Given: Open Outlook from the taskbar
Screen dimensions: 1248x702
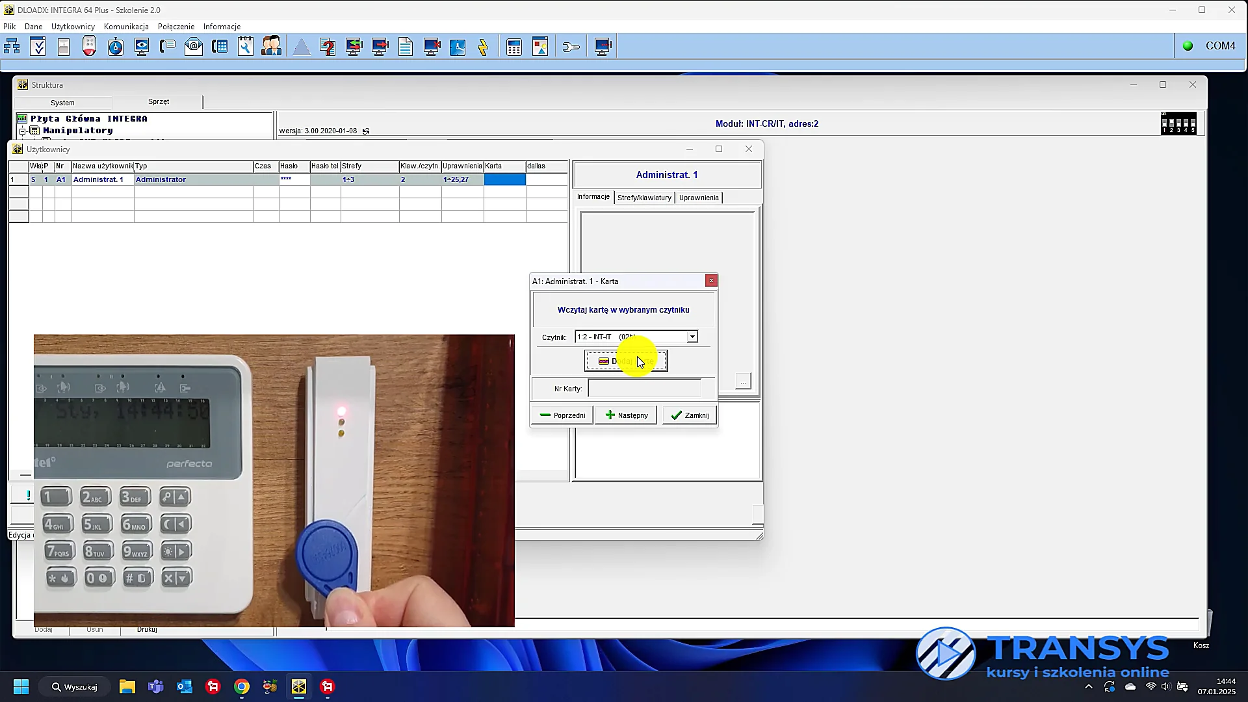Looking at the screenshot, I should pyautogui.click(x=185, y=687).
